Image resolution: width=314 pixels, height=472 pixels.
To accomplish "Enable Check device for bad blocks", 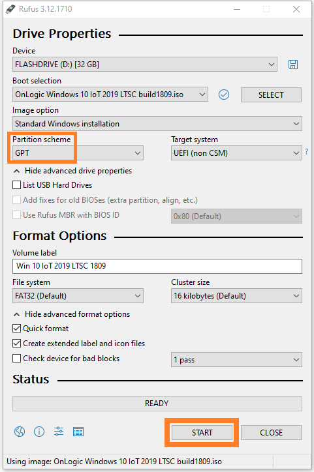I will (x=16, y=359).
